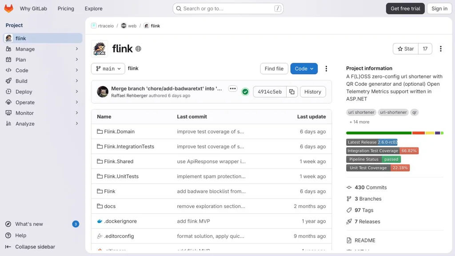Expand the Manage sidebar section chevron
This screenshot has width=455, height=256.
[77, 49]
